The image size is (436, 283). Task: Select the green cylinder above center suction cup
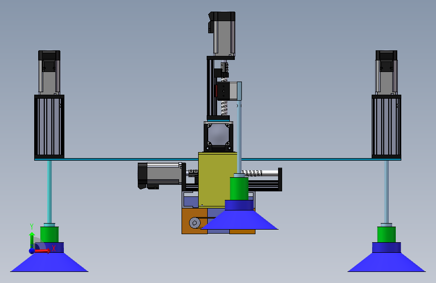[239, 188]
